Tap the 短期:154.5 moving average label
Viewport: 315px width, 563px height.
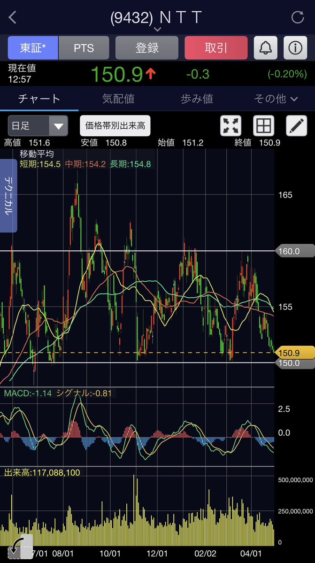tap(40, 164)
